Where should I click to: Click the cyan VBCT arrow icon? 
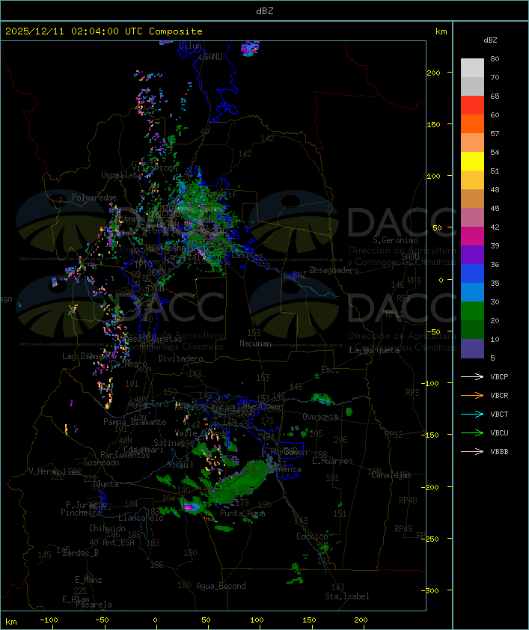472,414
